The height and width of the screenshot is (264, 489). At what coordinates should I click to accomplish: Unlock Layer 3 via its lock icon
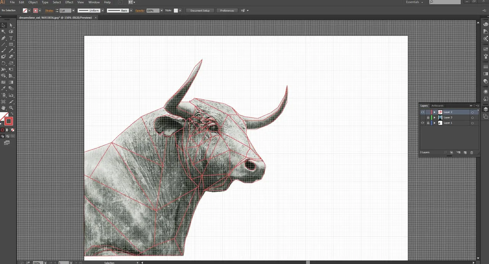tap(428, 118)
